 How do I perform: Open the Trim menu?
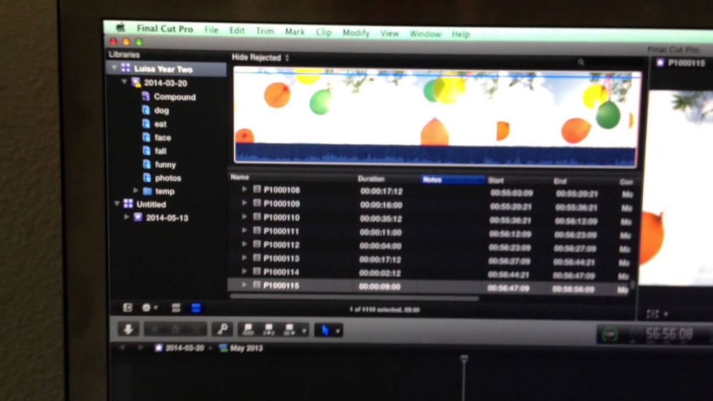point(265,31)
